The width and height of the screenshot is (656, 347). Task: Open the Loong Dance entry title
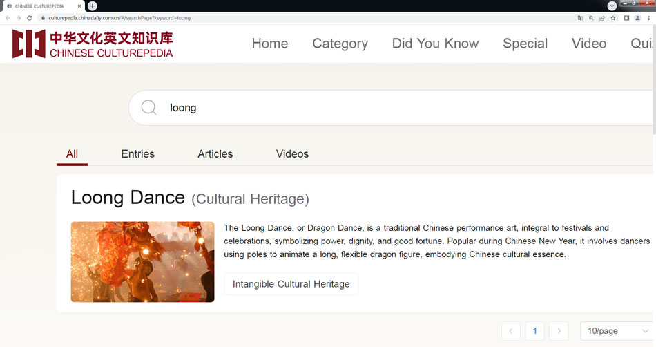click(128, 198)
